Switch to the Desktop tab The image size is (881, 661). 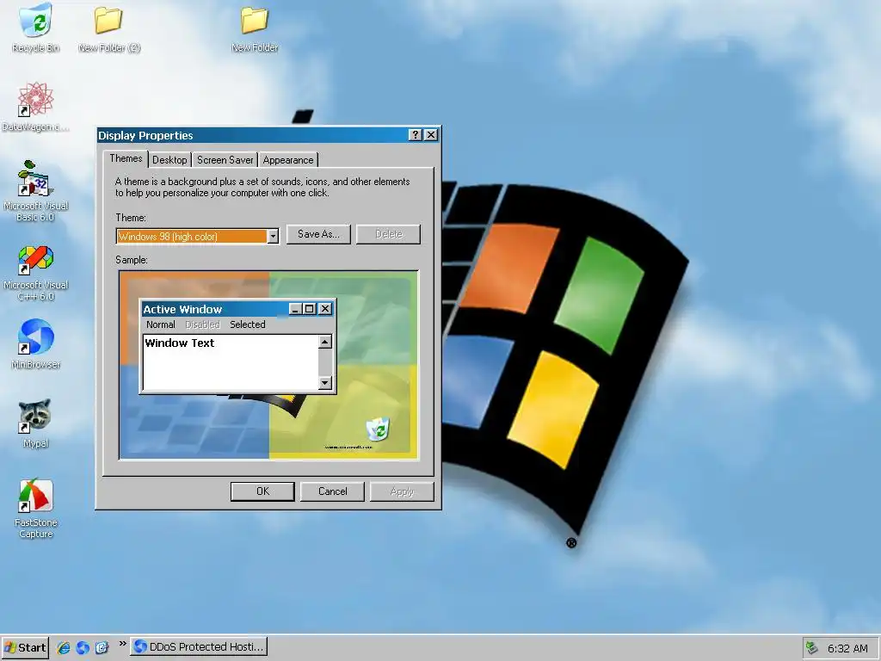click(x=169, y=160)
